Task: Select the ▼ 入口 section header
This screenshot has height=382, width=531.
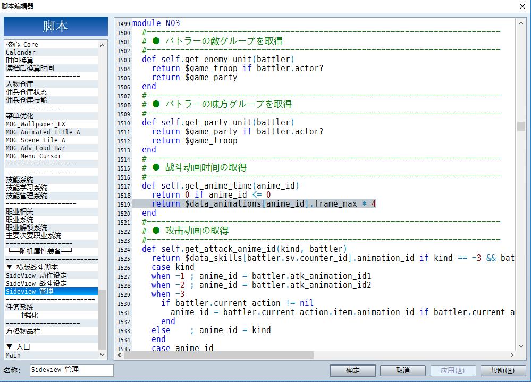Action: coord(52,347)
